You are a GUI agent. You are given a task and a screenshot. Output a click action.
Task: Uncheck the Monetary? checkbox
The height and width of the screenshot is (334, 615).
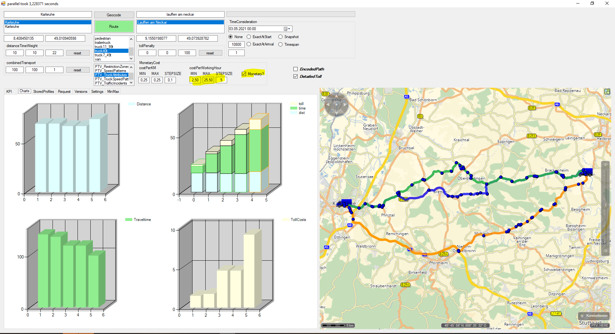(244, 74)
